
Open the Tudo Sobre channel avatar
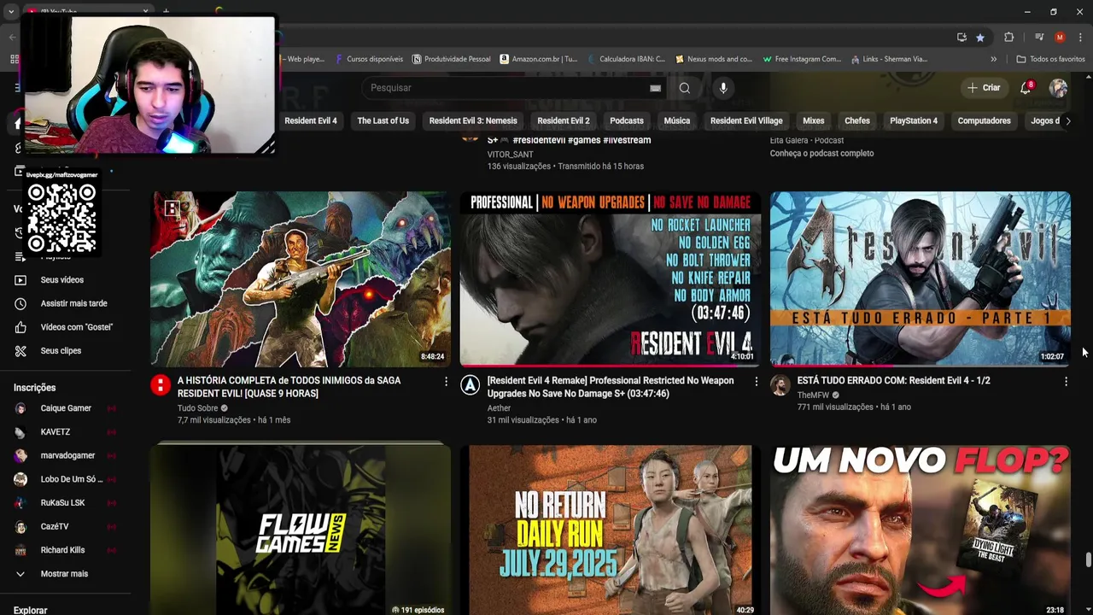(x=161, y=385)
